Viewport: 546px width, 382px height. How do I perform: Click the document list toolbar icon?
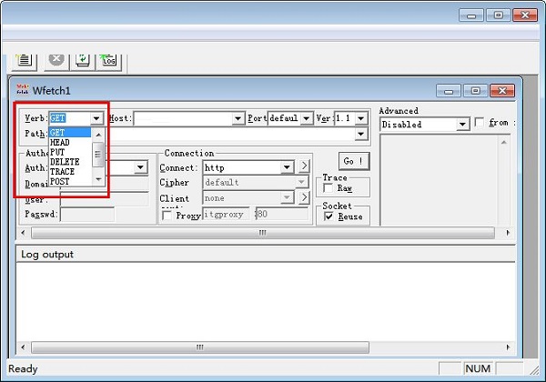coord(25,60)
